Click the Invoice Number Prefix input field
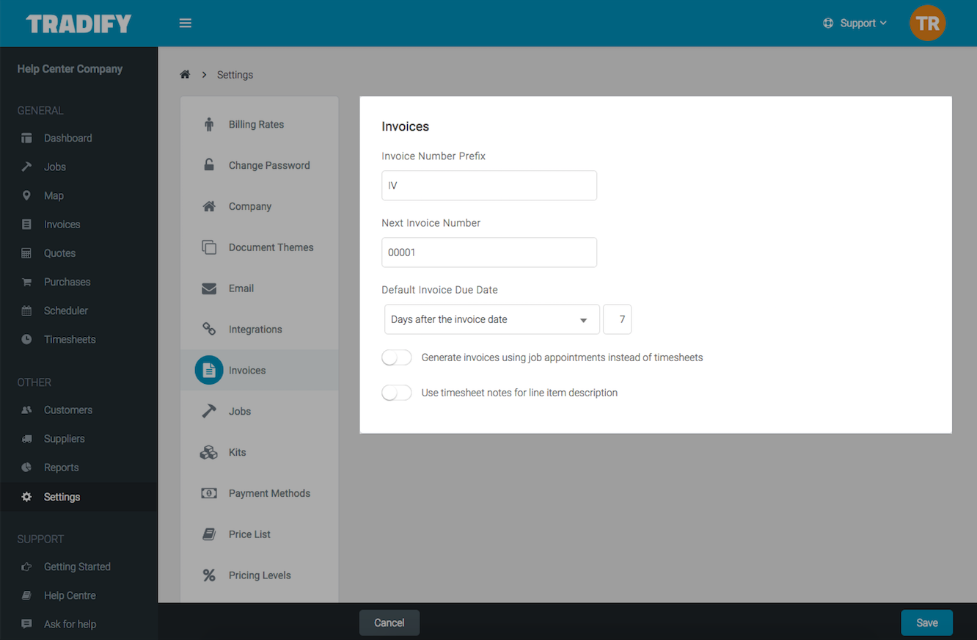Viewport: 977px width, 640px height. coord(488,185)
